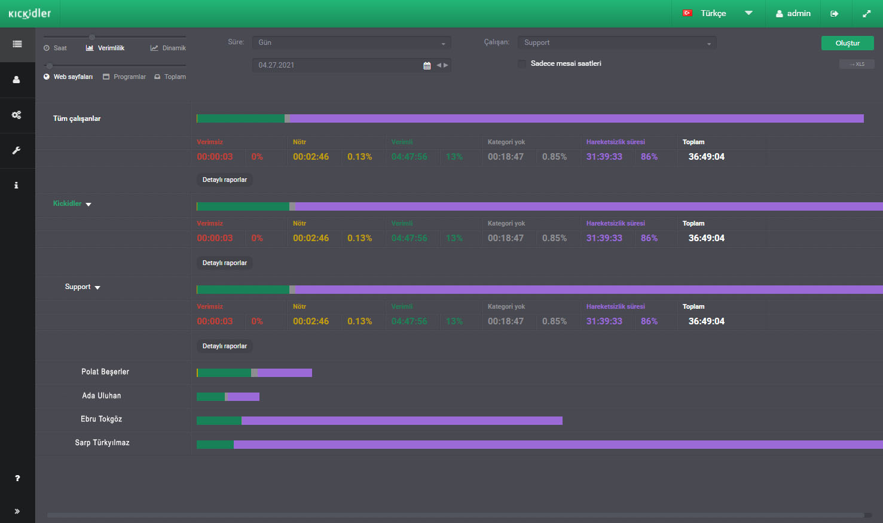Open the wrench tools icon in sidebar
This screenshot has height=523, width=883.
[x=17, y=150]
